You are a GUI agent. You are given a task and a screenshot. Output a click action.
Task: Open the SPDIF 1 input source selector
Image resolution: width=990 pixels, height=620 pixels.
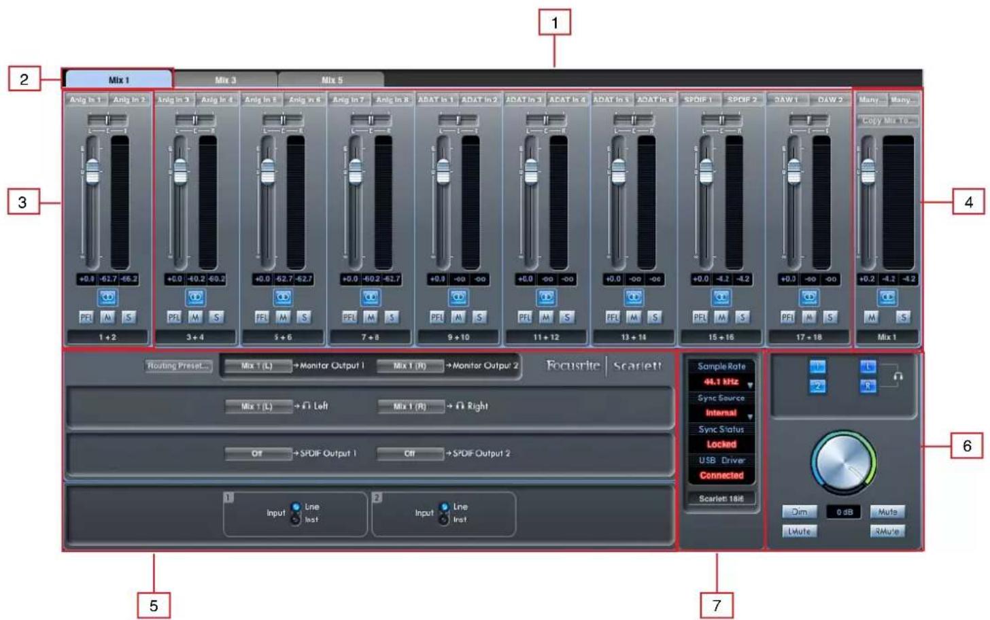[x=699, y=100]
